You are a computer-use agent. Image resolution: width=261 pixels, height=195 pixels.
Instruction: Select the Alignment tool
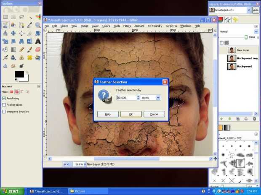21,33
